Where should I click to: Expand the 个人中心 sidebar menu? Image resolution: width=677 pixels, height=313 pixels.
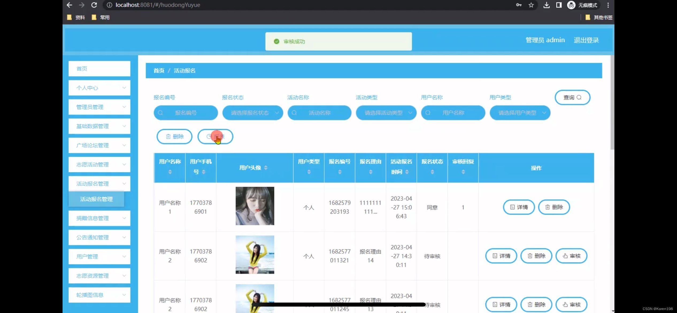[x=99, y=88]
